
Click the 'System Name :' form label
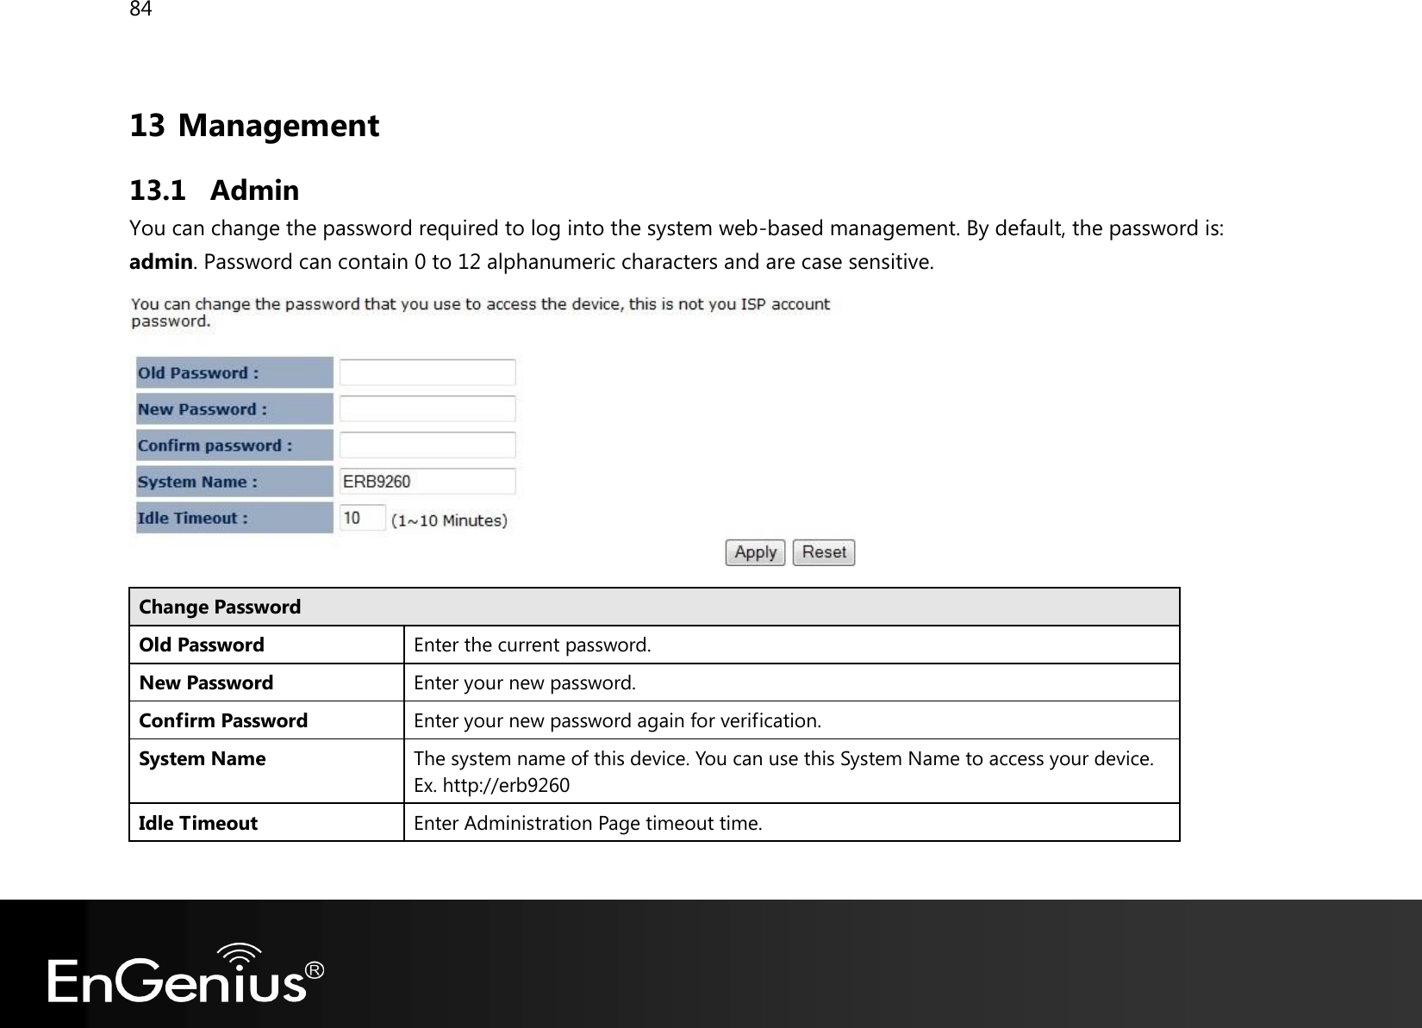(234, 482)
